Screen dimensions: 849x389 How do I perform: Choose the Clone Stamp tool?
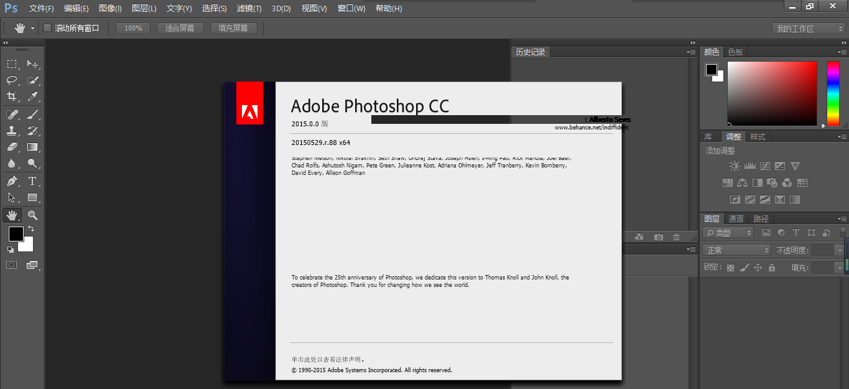coord(12,131)
